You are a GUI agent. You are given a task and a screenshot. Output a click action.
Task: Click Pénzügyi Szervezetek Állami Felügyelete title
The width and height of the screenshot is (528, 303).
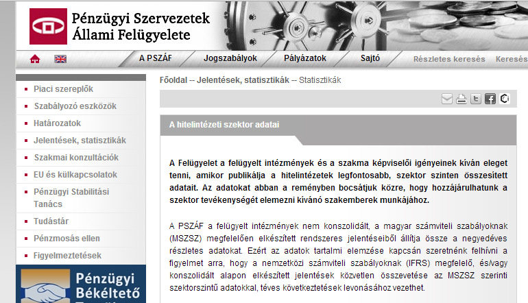(141, 26)
